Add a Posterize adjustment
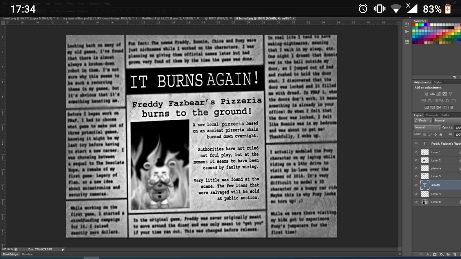Image resolution: width=461 pixels, height=259 pixels. point(433,107)
